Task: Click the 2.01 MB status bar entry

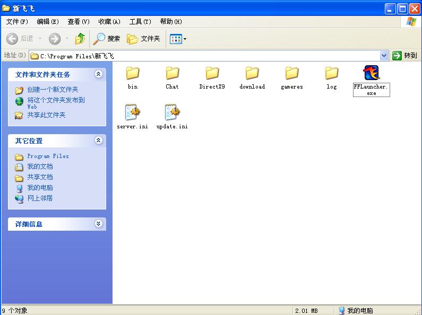Action: coord(306,311)
